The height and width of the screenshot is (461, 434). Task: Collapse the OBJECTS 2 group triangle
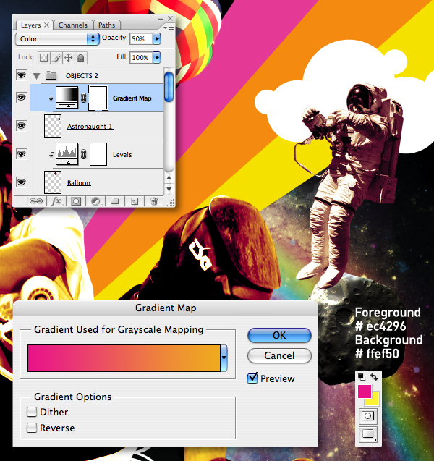36,76
